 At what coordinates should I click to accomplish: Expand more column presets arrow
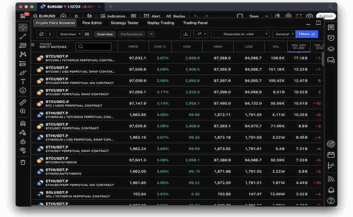click(x=152, y=34)
